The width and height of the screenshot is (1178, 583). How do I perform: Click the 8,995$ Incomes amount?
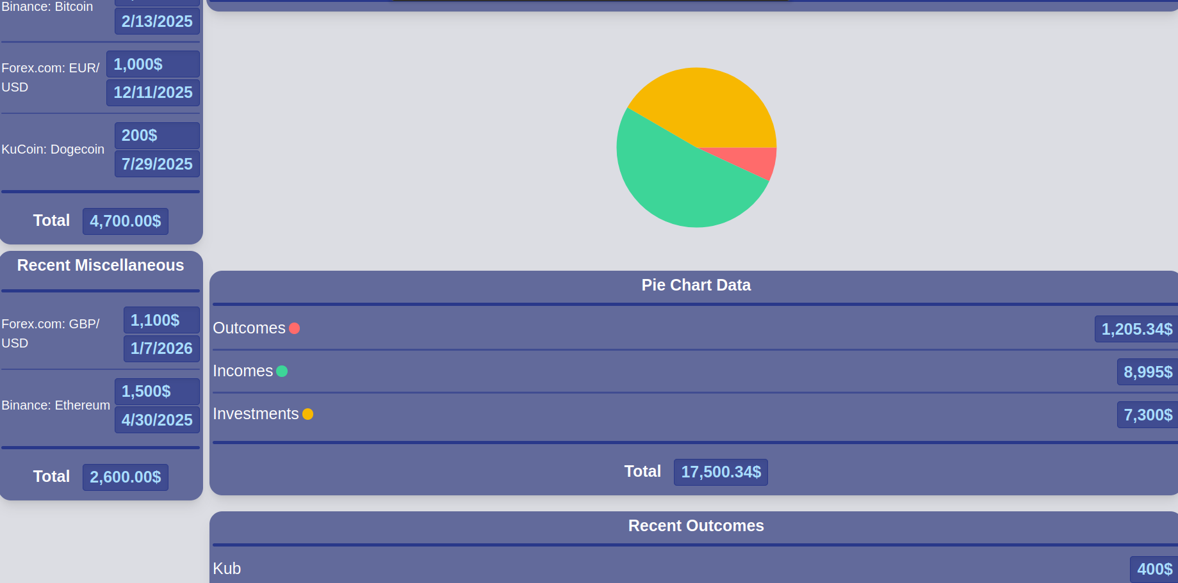click(x=1147, y=372)
